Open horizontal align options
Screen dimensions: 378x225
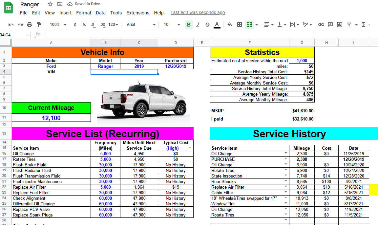tap(268, 25)
